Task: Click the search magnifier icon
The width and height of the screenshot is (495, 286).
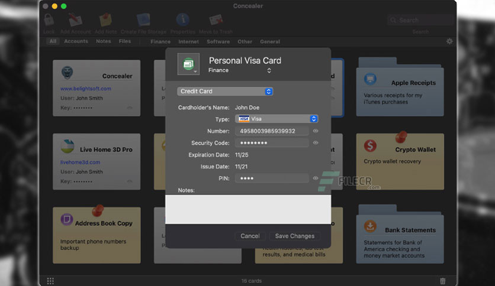Action: coord(393,20)
